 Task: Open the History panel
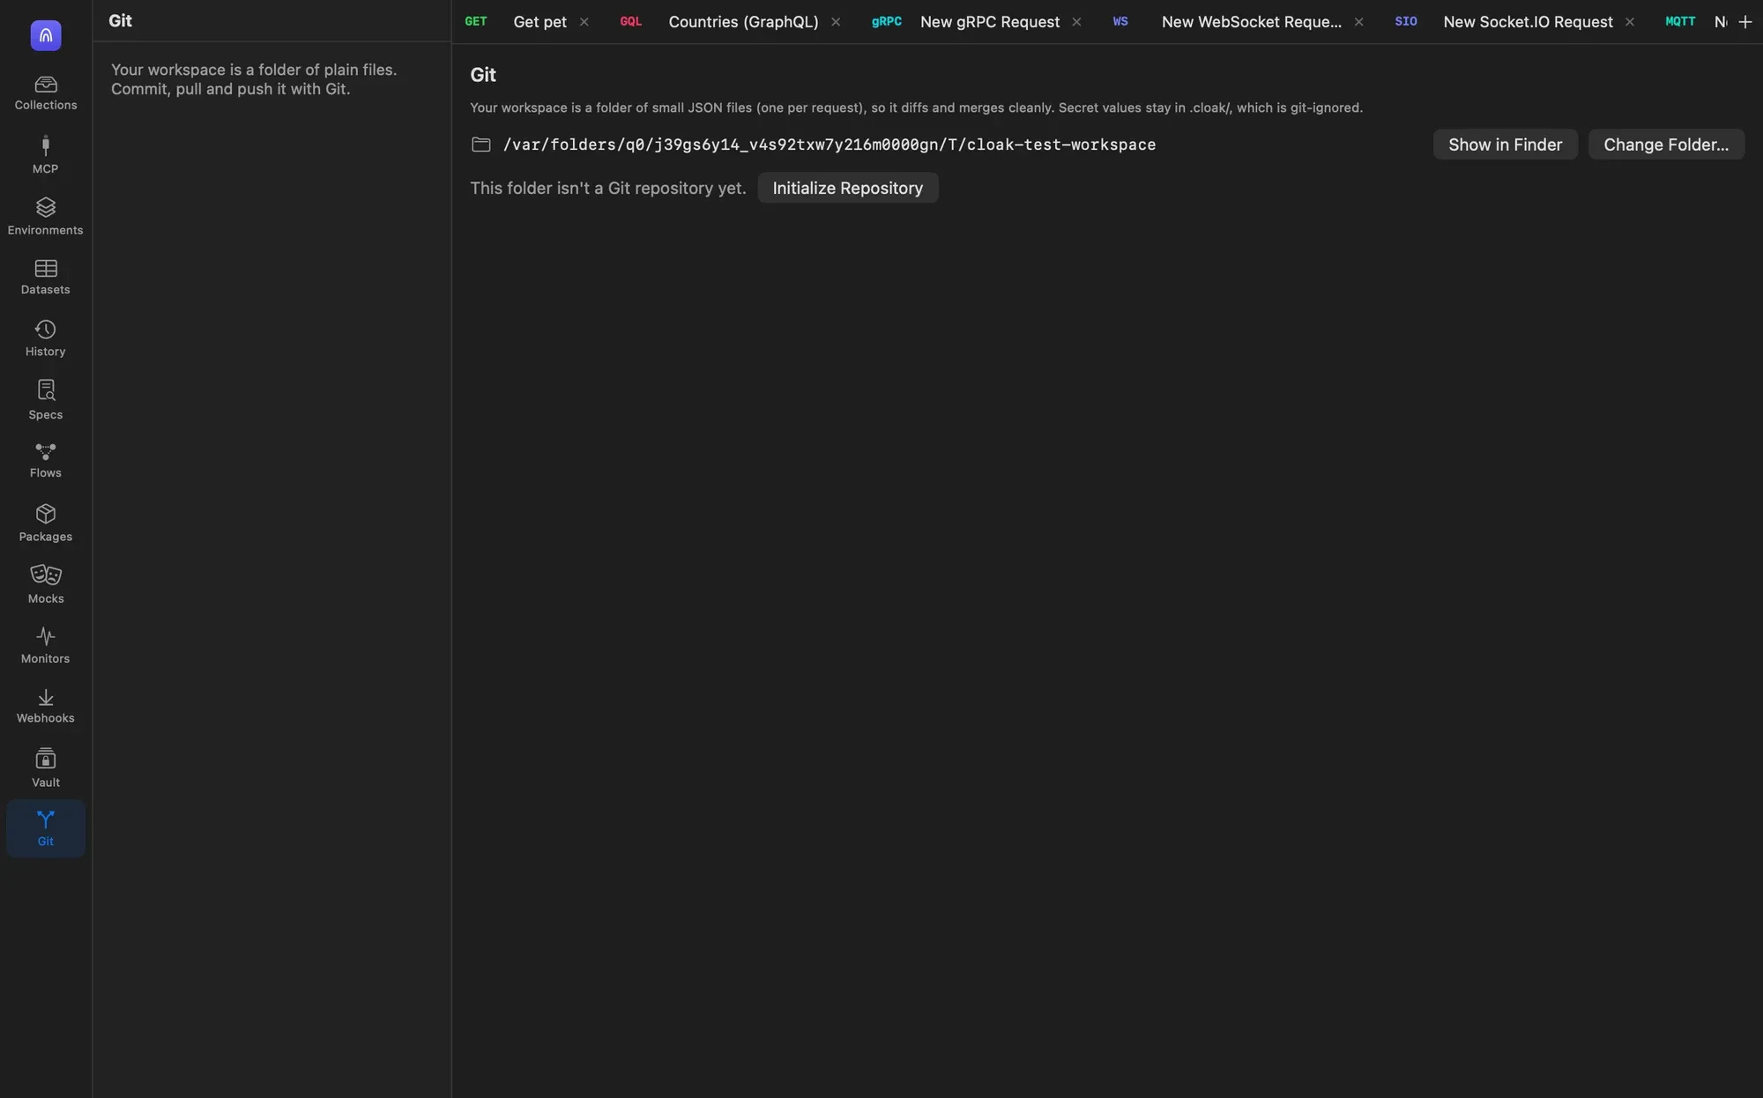46,338
